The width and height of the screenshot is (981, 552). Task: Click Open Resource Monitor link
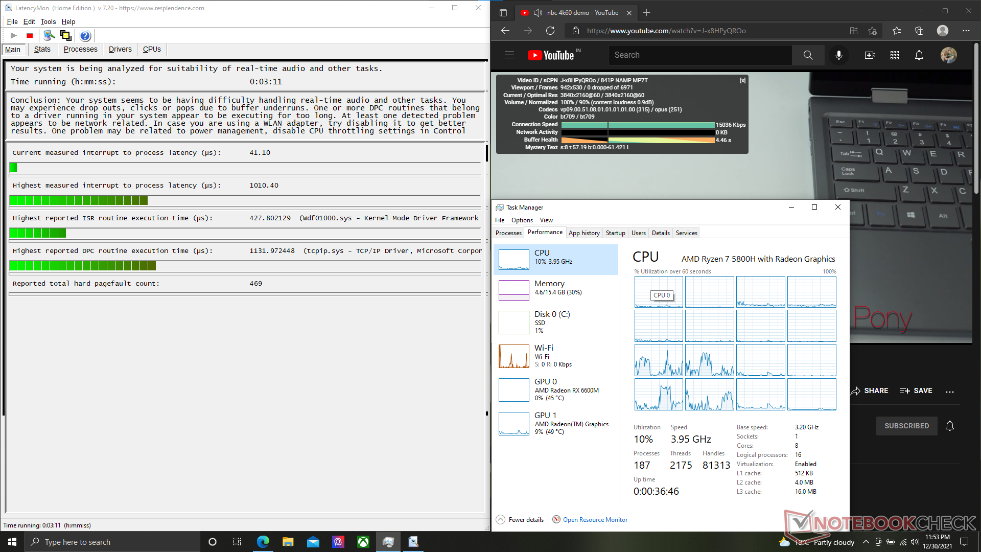[x=595, y=520]
